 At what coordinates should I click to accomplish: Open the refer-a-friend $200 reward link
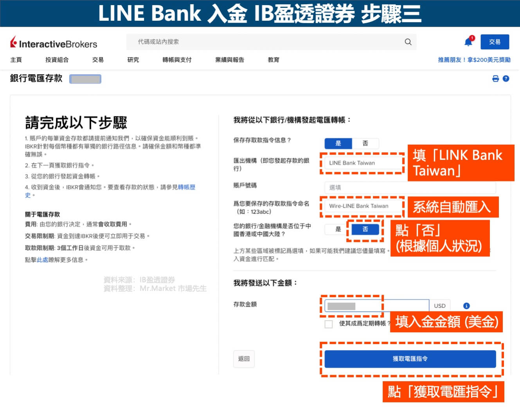[474, 60]
